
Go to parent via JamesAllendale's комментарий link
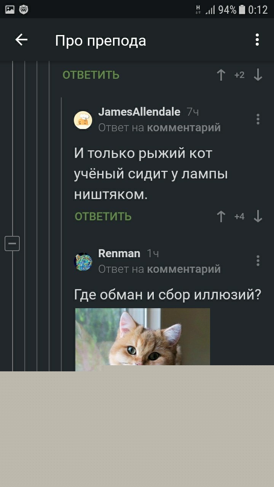[x=184, y=127]
